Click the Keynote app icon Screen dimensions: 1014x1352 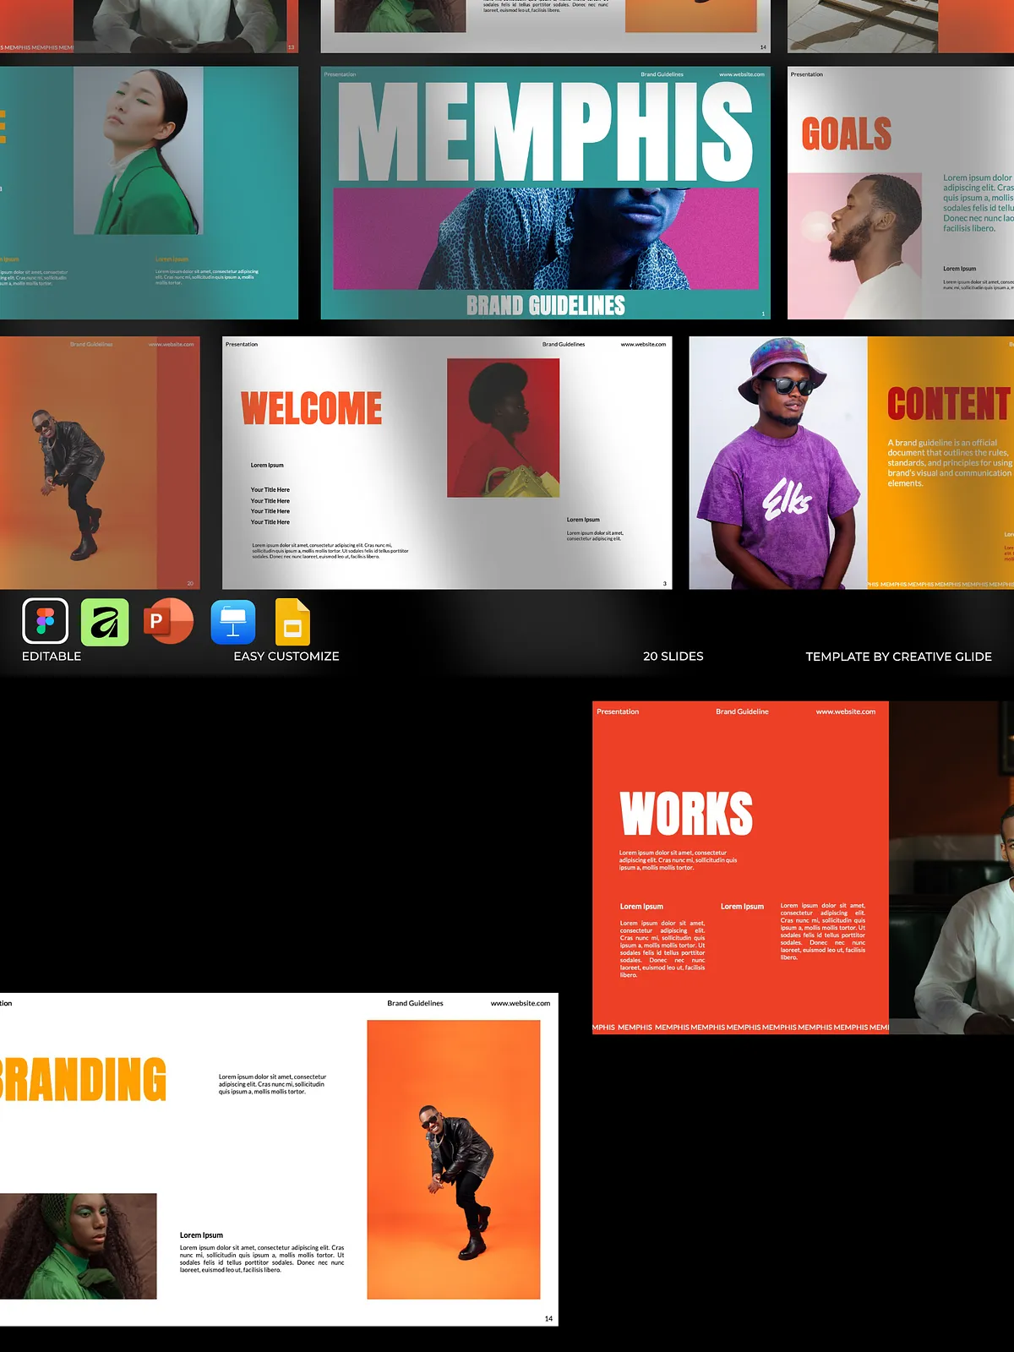[x=233, y=622]
